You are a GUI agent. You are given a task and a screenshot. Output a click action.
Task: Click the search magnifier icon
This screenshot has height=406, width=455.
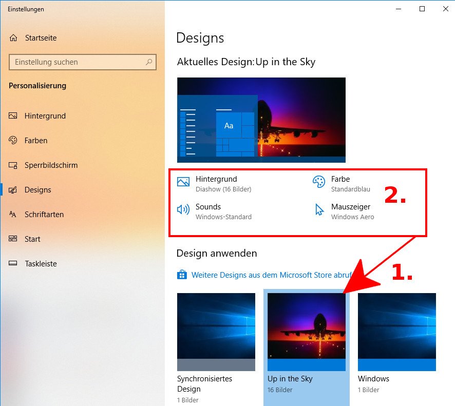coord(149,62)
